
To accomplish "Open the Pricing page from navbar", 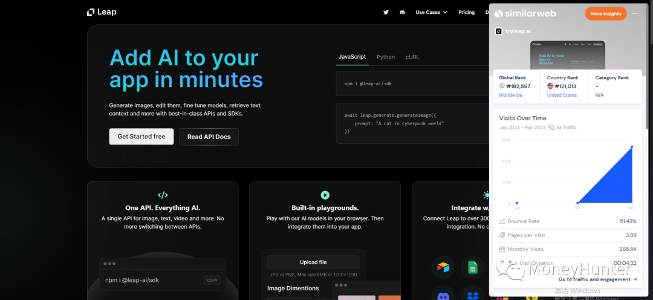I will tap(466, 13).
